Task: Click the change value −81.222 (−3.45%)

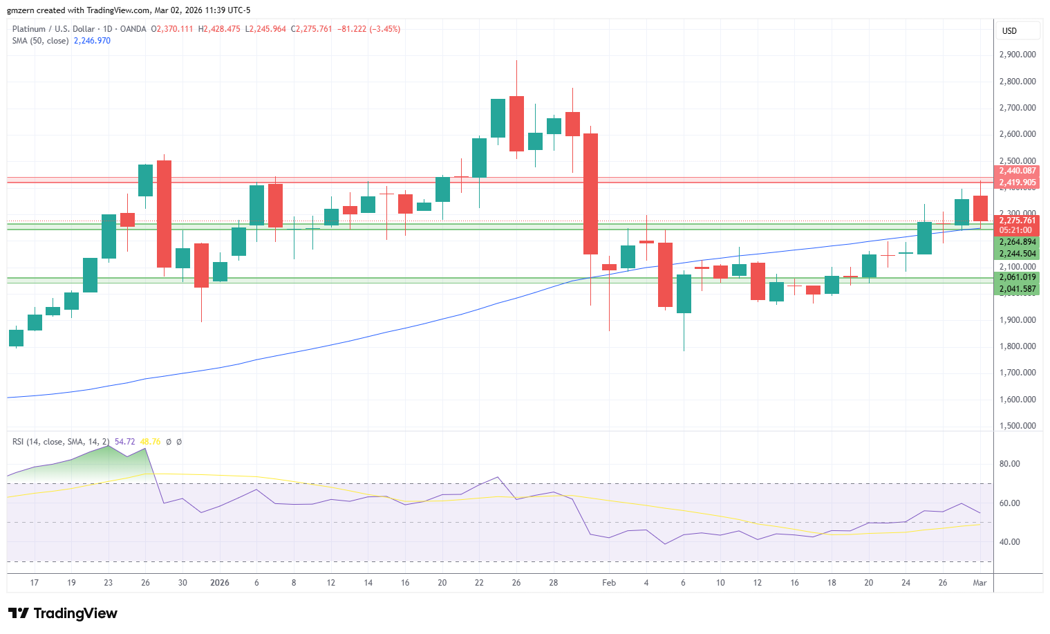Action: [368, 29]
